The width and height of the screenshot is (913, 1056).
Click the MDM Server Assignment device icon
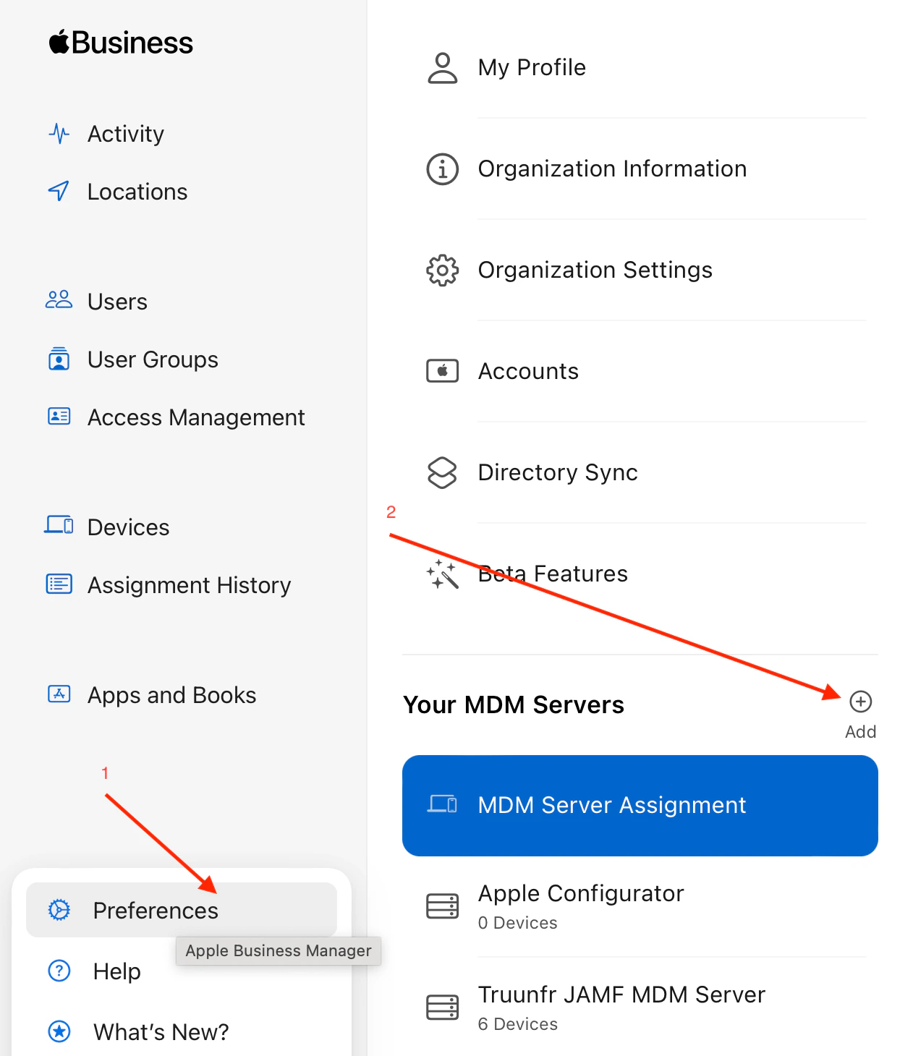442,804
